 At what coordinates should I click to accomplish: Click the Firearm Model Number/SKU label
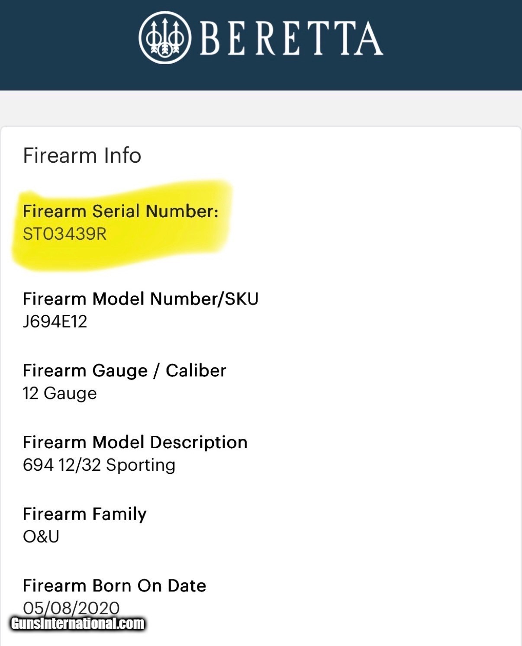(x=140, y=299)
